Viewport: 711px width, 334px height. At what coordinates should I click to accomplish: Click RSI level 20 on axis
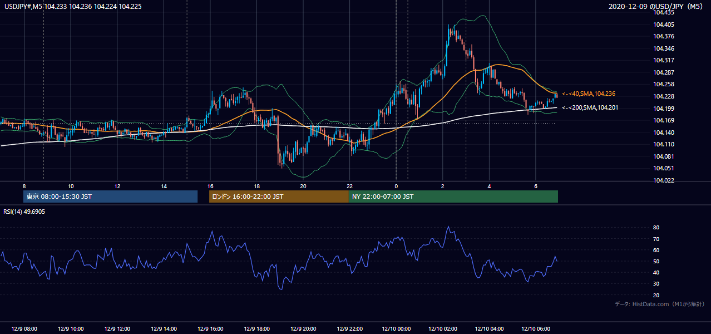click(656, 295)
